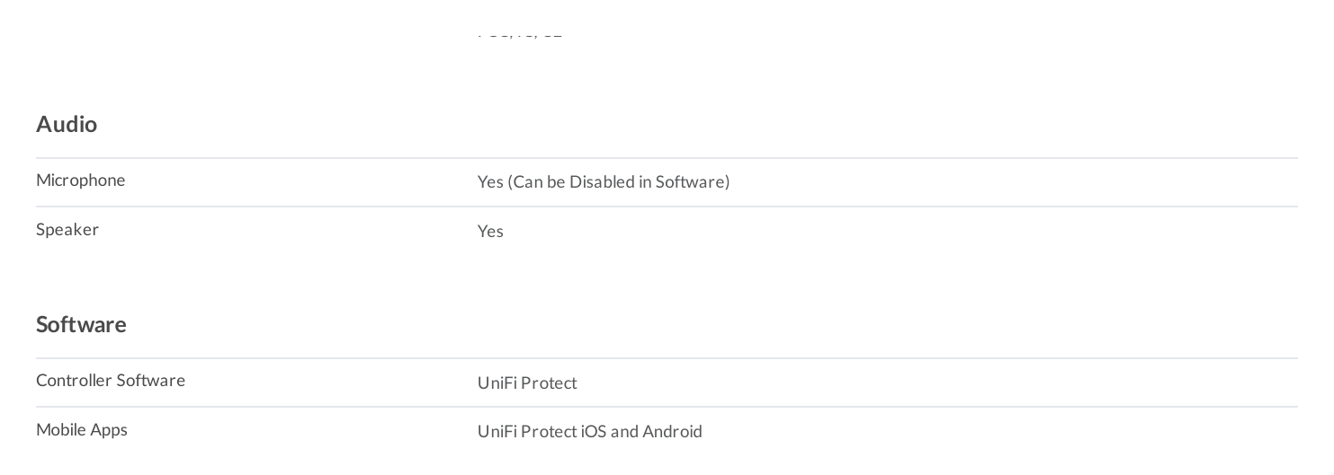Select the Controller Software label
The image size is (1334, 475).
pos(111,381)
